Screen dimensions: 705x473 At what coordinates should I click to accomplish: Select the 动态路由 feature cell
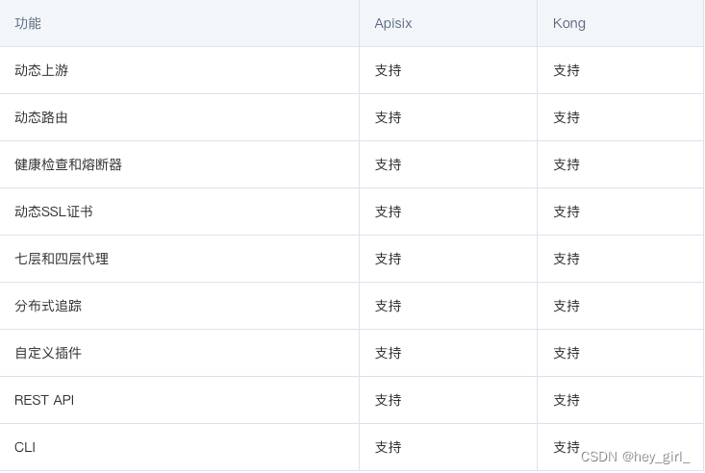click(x=41, y=118)
